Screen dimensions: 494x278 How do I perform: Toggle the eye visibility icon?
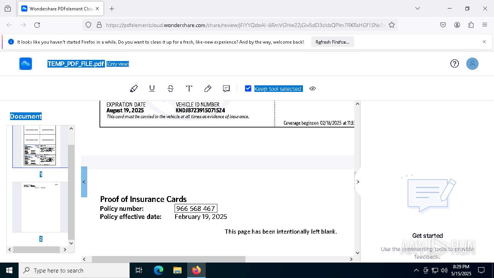click(313, 88)
